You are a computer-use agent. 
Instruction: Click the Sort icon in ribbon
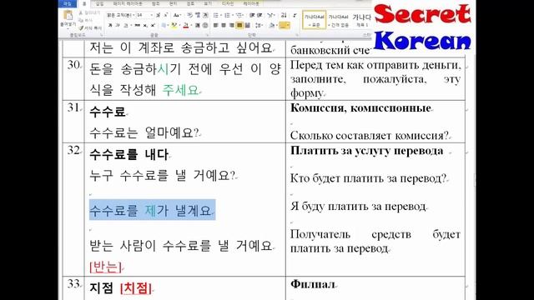(x=283, y=15)
